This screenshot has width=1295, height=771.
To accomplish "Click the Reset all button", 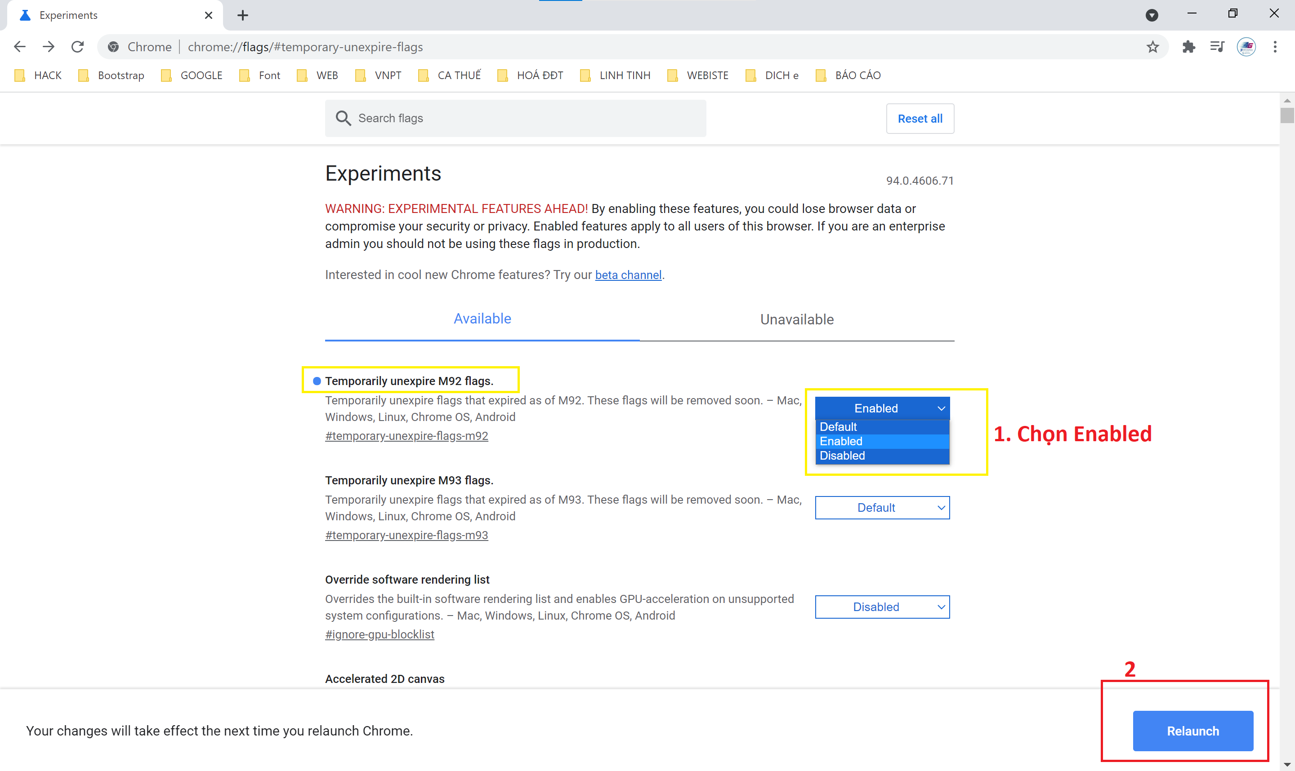I will 919,119.
